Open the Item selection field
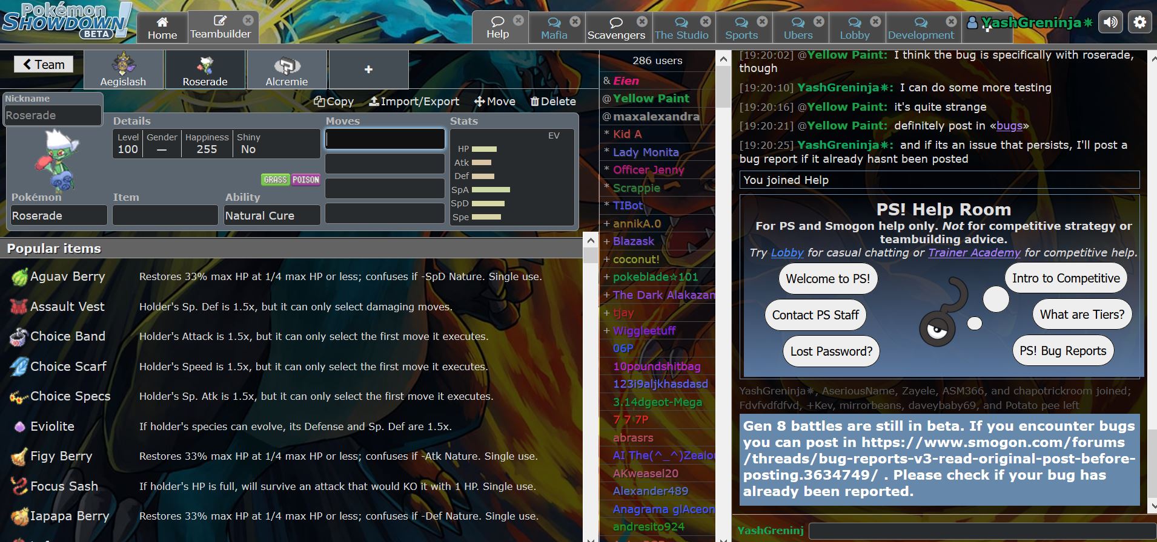Viewport: 1157px width, 542px height. click(x=165, y=215)
